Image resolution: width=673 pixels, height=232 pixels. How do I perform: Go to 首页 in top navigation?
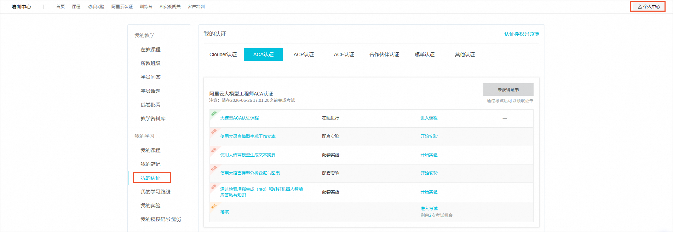click(x=61, y=7)
